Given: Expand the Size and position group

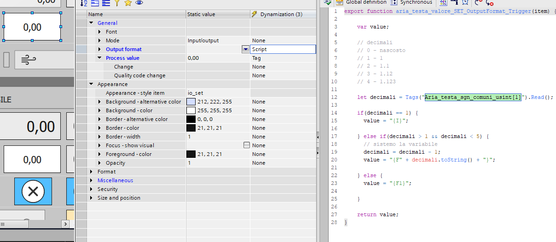Looking at the screenshot, I should (x=91, y=198).
